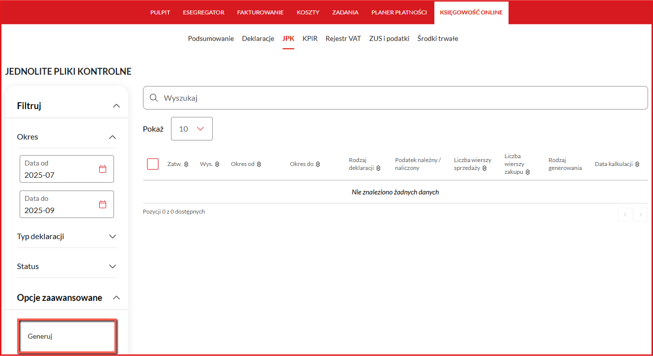Sort by Okres od column arrows
Viewport: 653px width, 356px height.
pos(259,164)
